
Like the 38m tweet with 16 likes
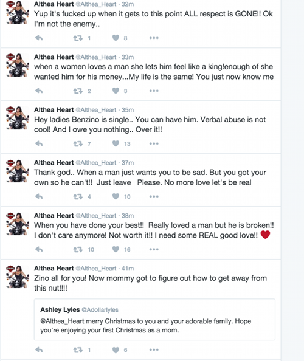pos(116,249)
